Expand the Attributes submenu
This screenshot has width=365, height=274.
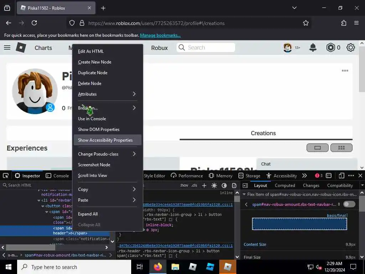click(107, 94)
